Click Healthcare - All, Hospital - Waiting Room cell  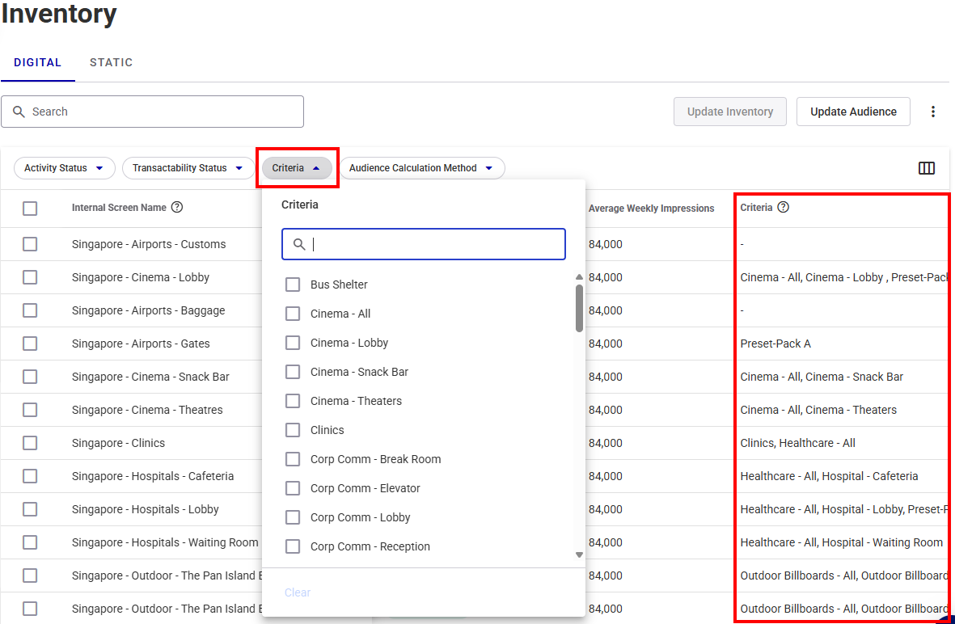coord(841,542)
